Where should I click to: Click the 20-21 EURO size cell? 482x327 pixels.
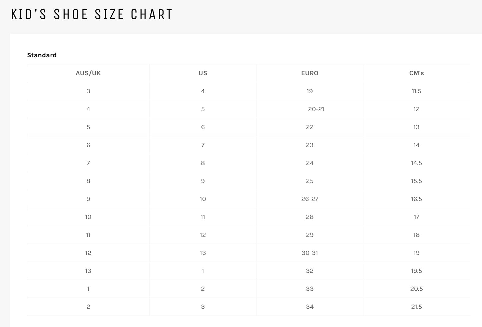pyautogui.click(x=316, y=109)
